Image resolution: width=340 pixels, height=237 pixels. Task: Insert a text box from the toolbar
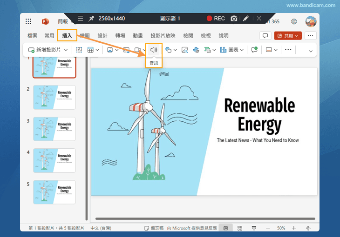click(x=79, y=50)
